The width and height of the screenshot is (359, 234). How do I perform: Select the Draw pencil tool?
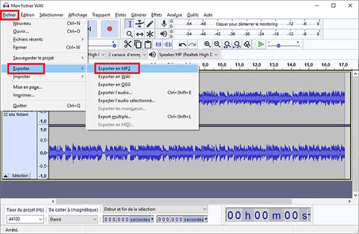click(150, 24)
